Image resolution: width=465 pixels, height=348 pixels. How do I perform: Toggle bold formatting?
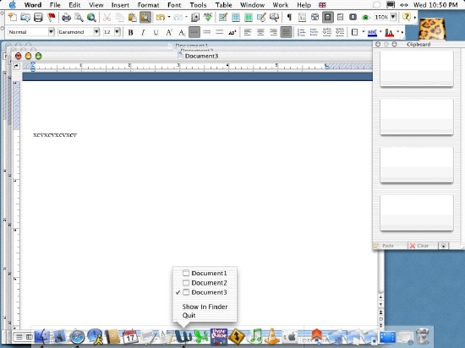[x=130, y=32]
